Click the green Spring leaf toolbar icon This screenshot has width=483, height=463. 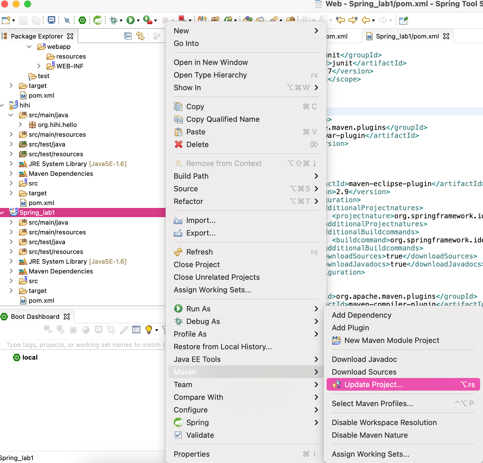point(98,20)
